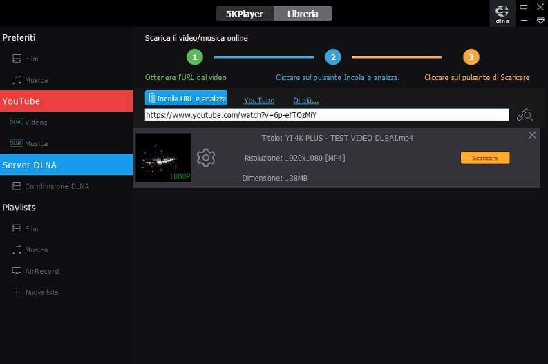The height and width of the screenshot is (364, 548).
Task: Click the AirRecord screen icon
Action: pos(17,271)
